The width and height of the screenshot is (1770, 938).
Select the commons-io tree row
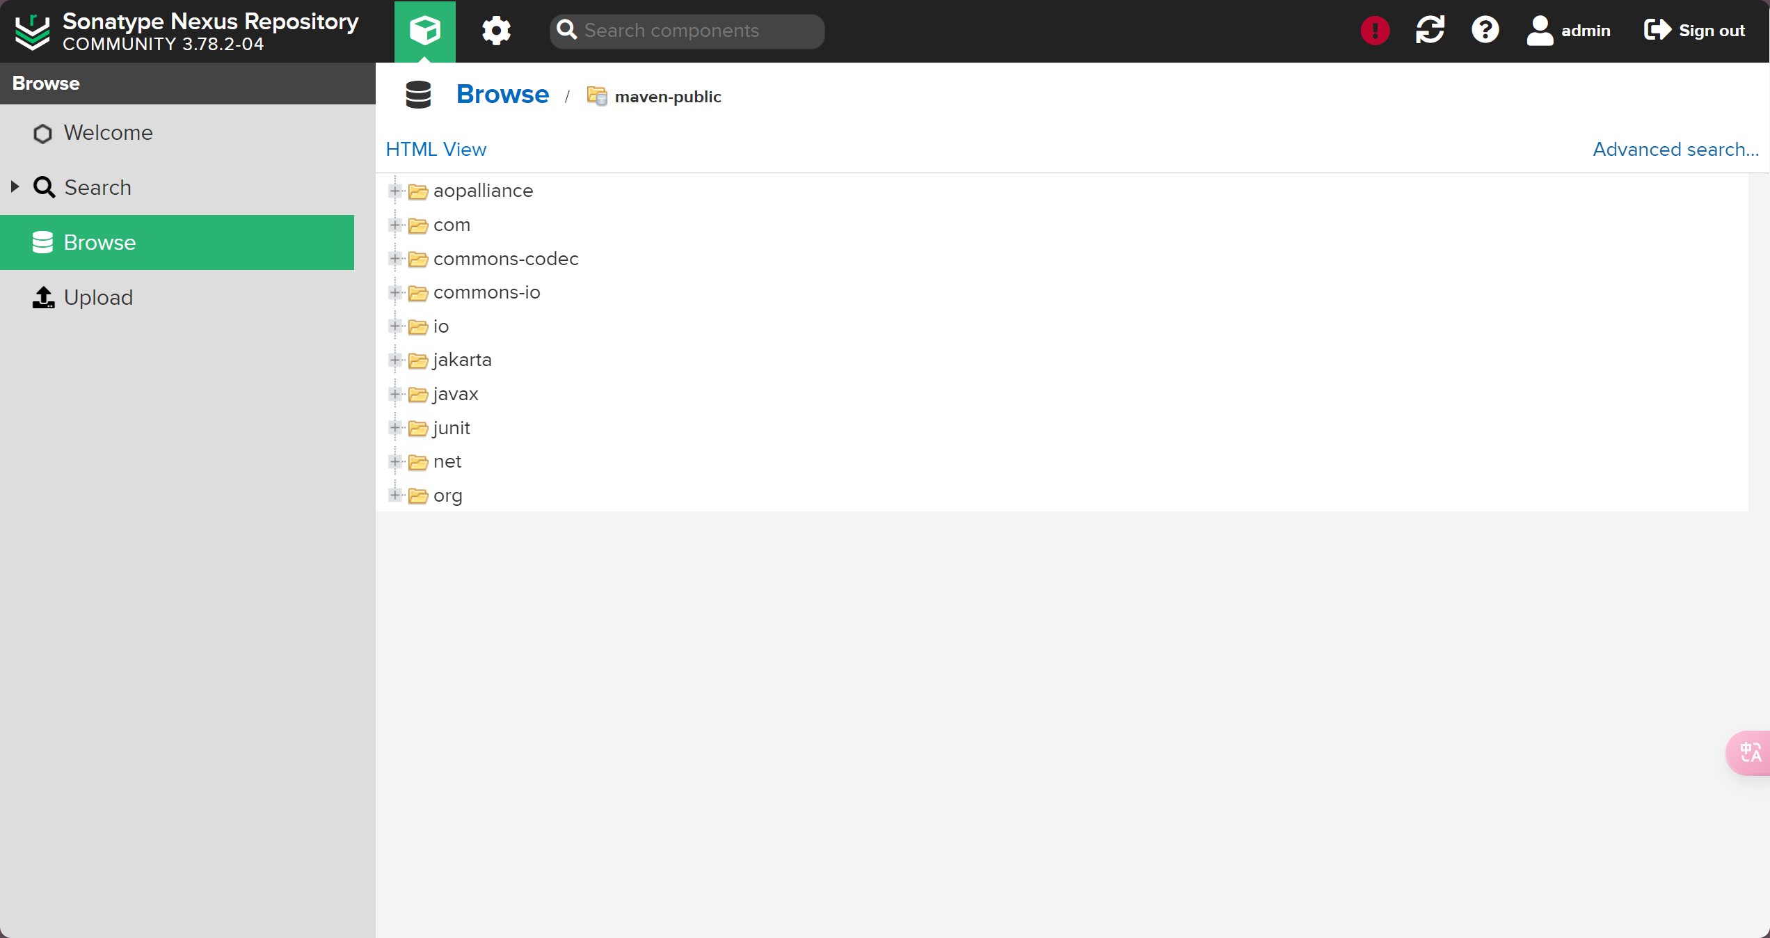click(1062, 292)
